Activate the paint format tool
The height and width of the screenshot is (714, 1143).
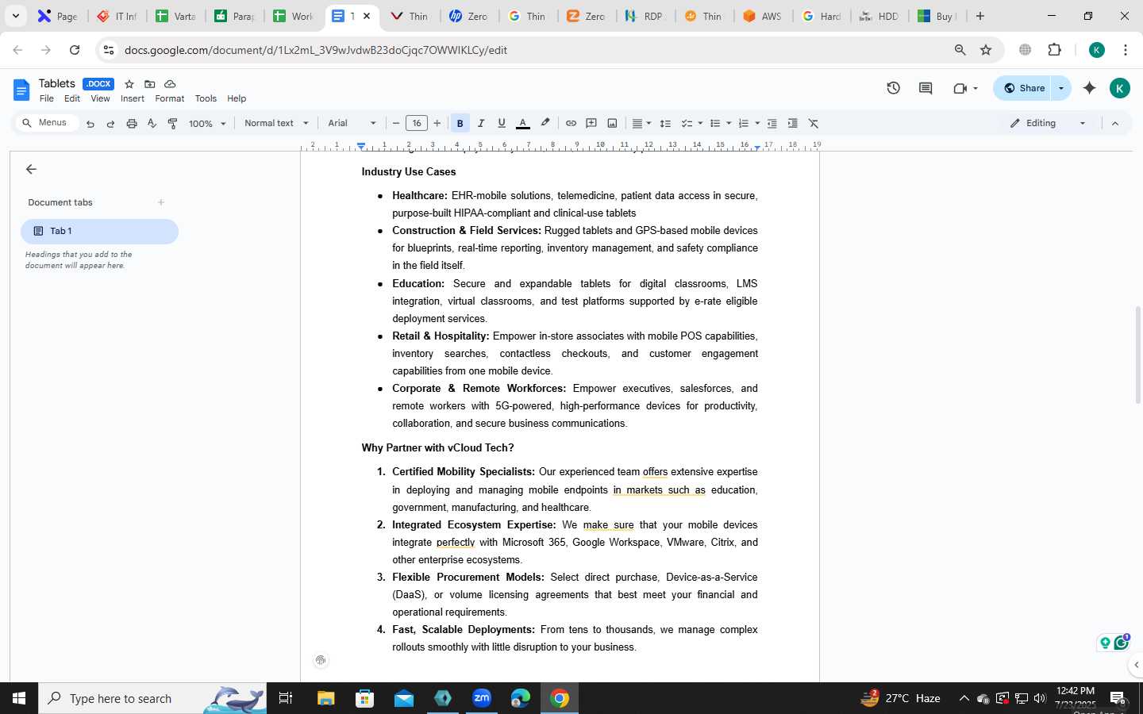(172, 124)
